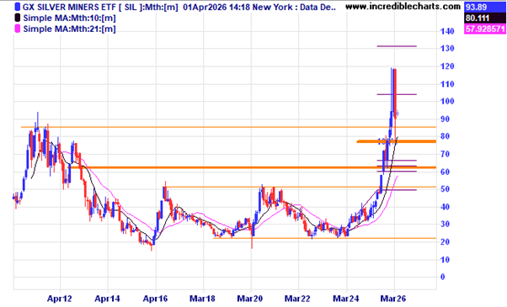Screen dimensions: 507x307
Task: Click the 80.111 moving average value box
Action: click(x=485, y=18)
